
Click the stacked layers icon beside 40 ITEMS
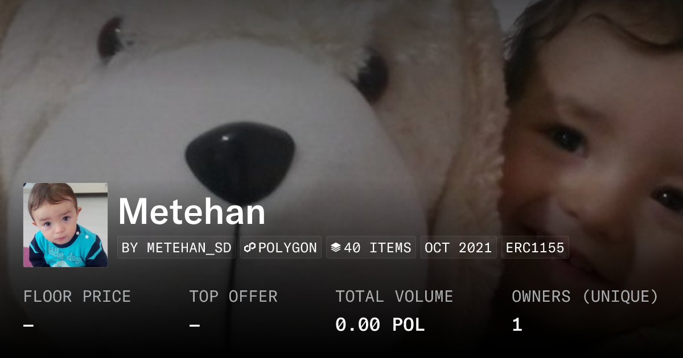coord(336,248)
